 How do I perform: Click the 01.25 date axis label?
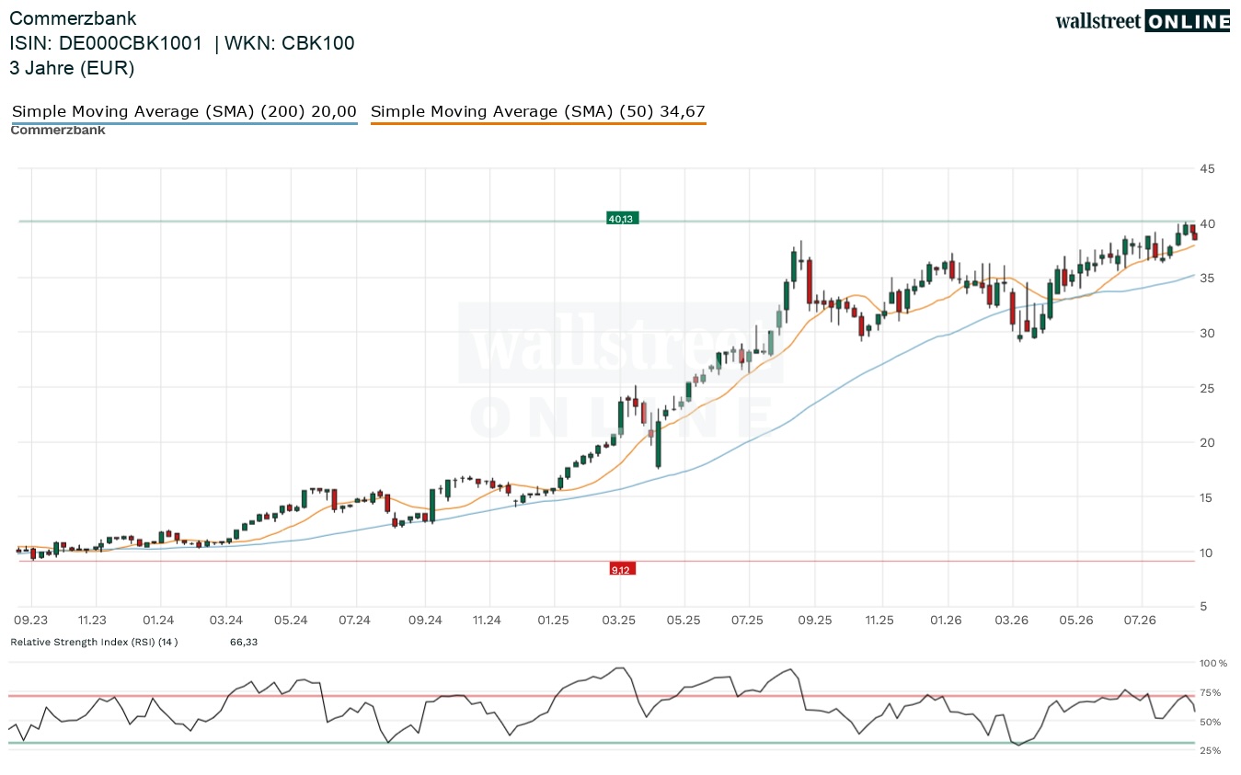click(x=554, y=621)
